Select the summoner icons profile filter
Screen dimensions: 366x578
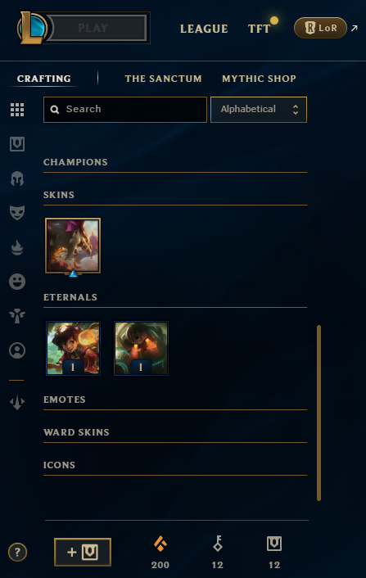[17, 350]
